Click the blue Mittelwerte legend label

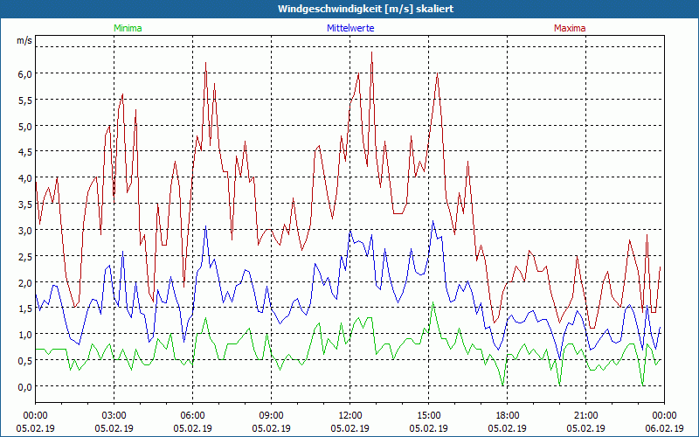(x=350, y=28)
